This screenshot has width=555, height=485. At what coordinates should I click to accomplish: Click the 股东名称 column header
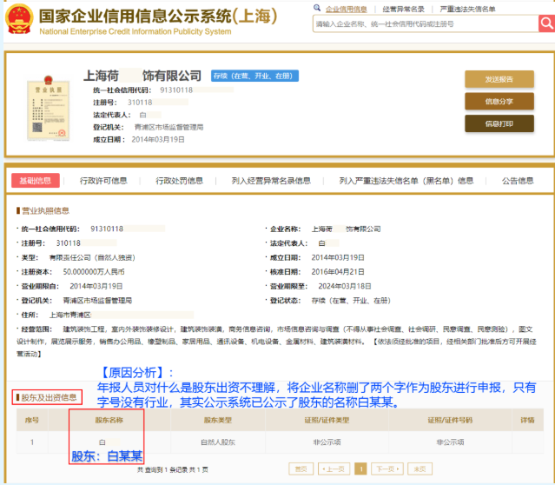109,420
